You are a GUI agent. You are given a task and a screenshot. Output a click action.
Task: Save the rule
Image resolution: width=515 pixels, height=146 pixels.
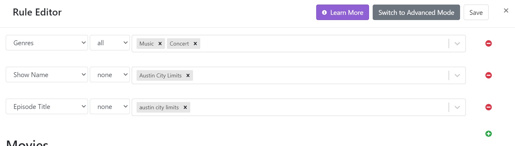(476, 12)
